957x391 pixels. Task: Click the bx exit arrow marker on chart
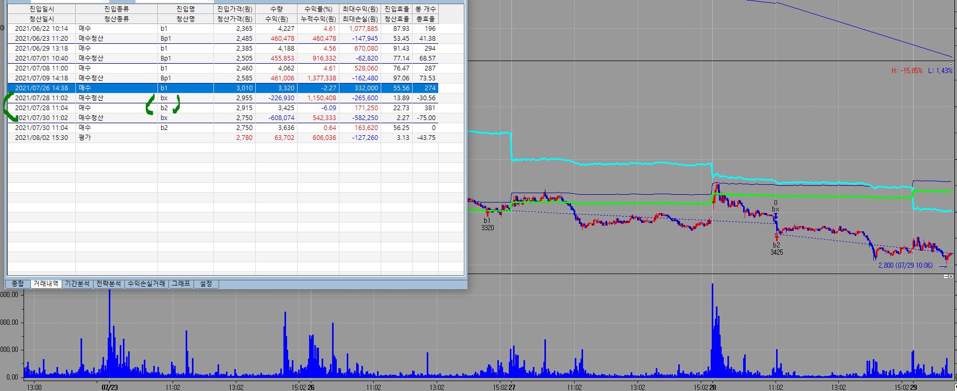pos(776,216)
